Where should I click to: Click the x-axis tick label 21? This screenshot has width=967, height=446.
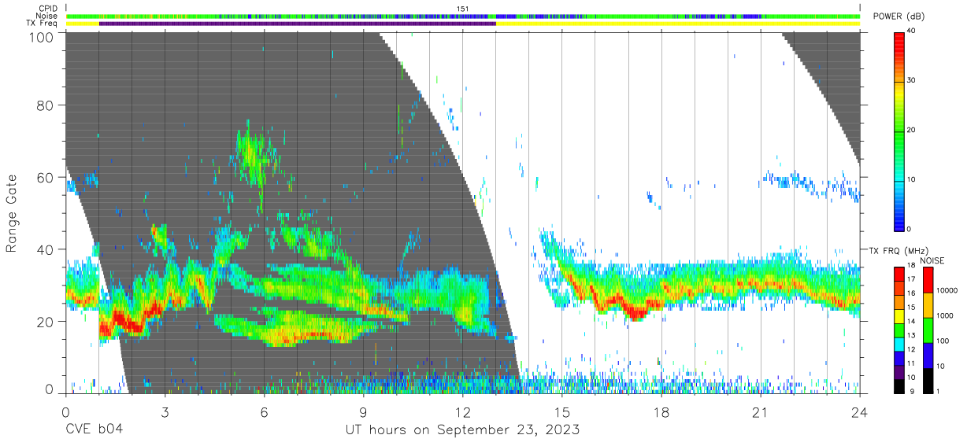pos(761,412)
